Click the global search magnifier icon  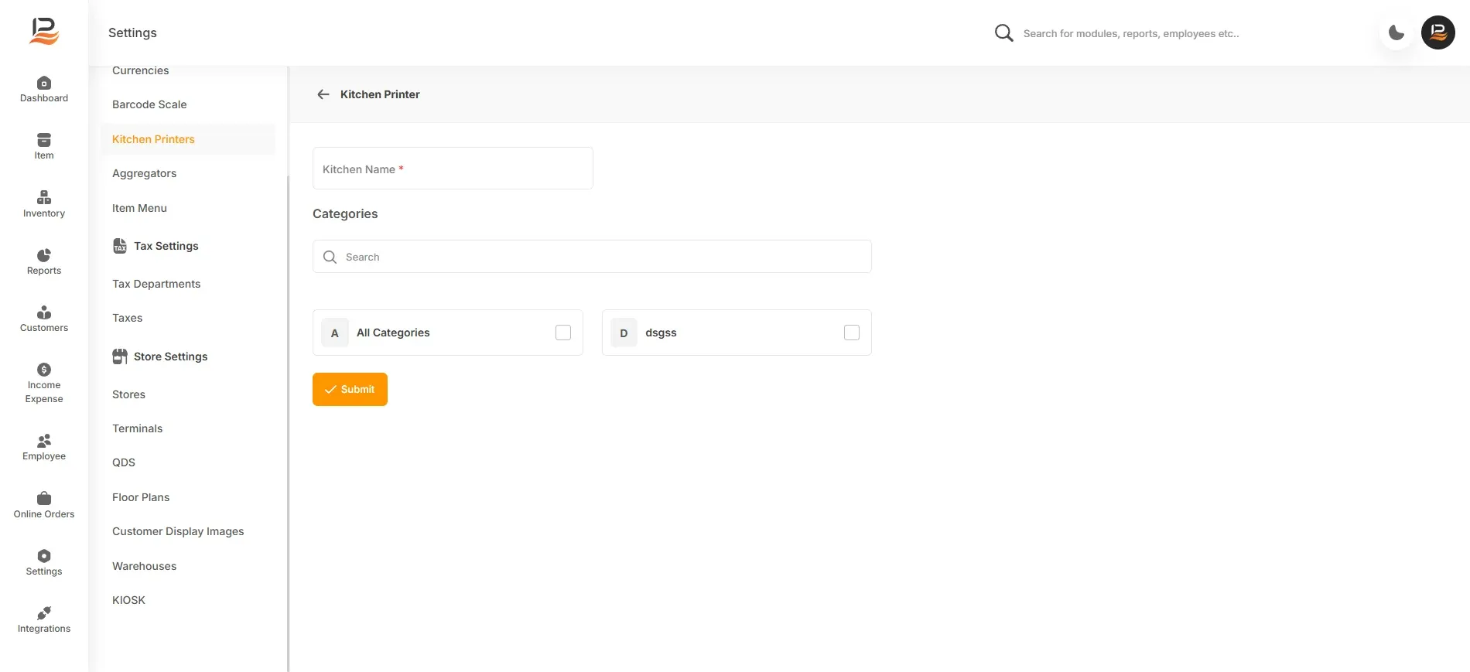(1003, 33)
